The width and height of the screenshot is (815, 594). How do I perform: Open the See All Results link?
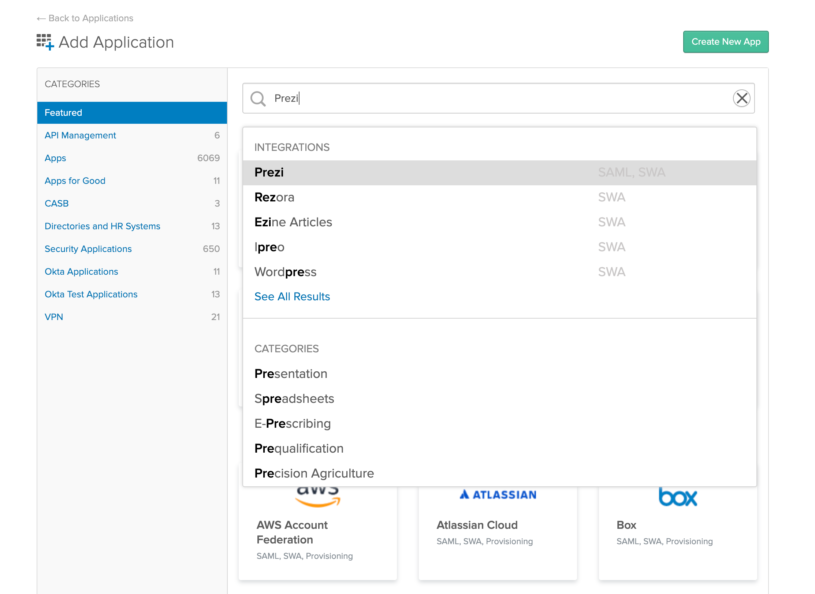[x=292, y=297]
